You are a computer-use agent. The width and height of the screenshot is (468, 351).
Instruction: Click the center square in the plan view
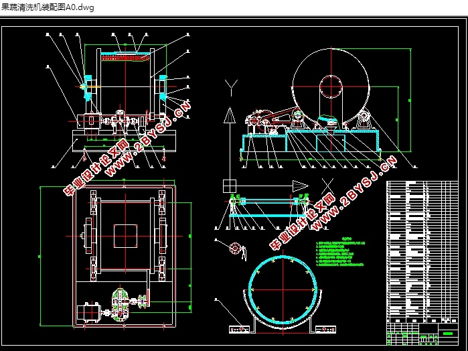click(x=125, y=236)
